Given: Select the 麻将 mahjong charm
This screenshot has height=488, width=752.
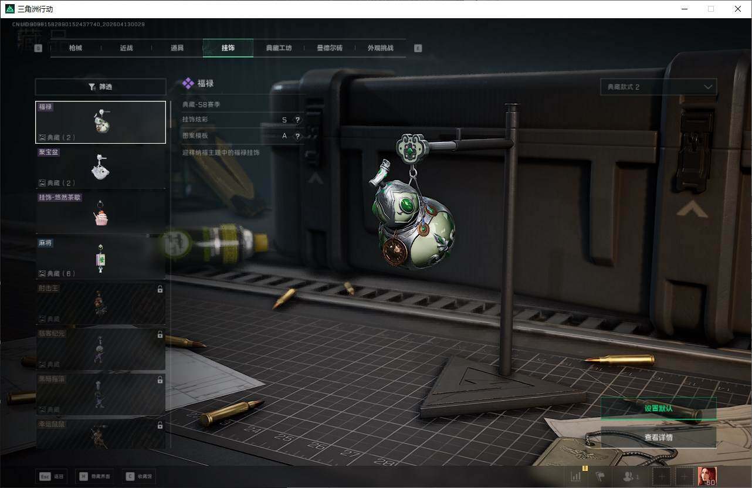Looking at the screenshot, I should click(100, 257).
